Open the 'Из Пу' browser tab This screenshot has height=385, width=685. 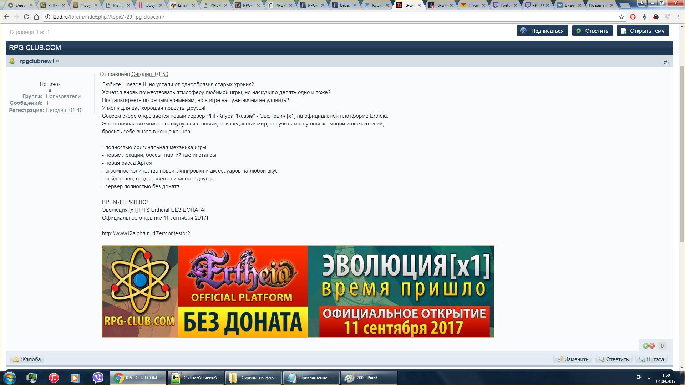(x=118, y=5)
